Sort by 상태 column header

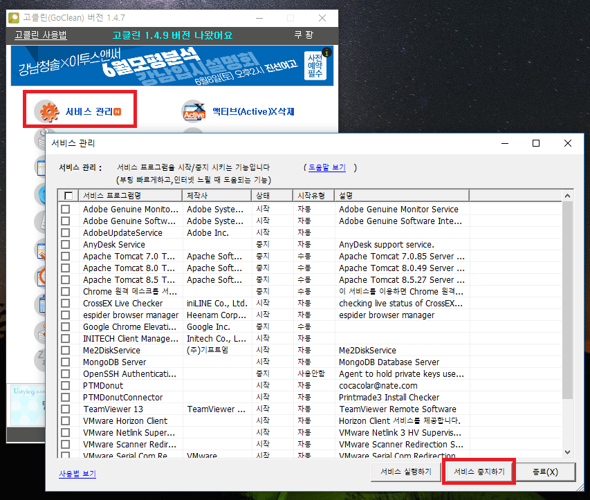tap(272, 196)
